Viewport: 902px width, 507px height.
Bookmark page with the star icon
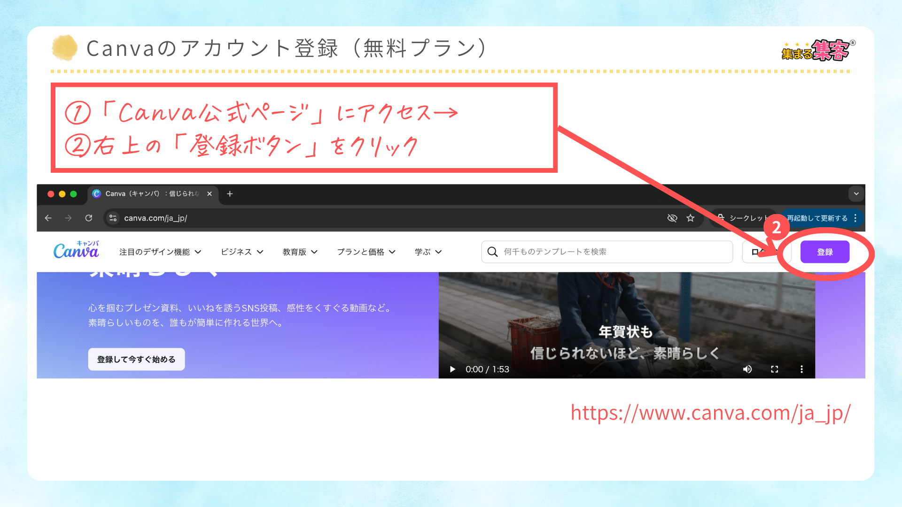coord(690,218)
